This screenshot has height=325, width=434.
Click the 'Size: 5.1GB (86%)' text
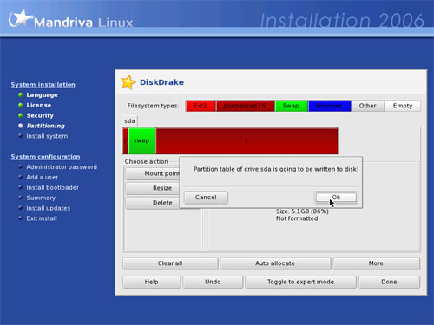302,211
